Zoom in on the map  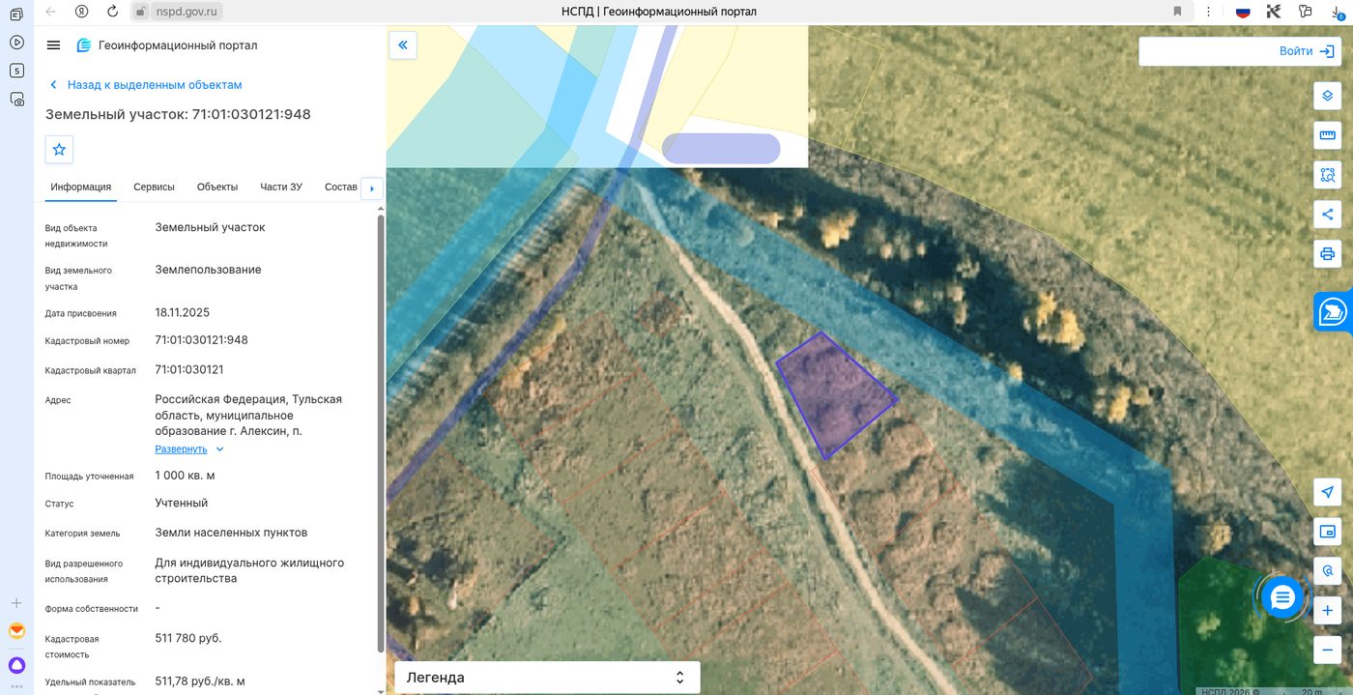(1328, 611)
